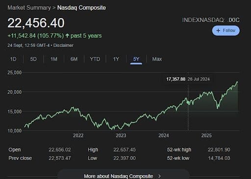The image size is (251, 179).
Task: Select the 1D time range tab
Action: tap(13, 59)
